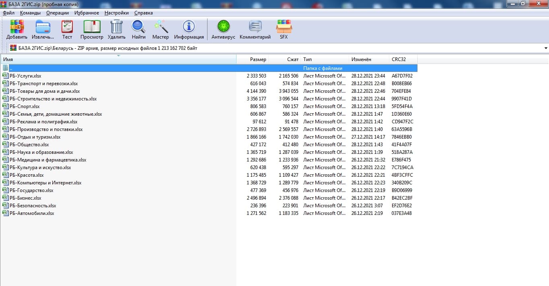Viewport: 549px width, 286px height.
Task: Sort by the Изменён column header
Action: 369,59
